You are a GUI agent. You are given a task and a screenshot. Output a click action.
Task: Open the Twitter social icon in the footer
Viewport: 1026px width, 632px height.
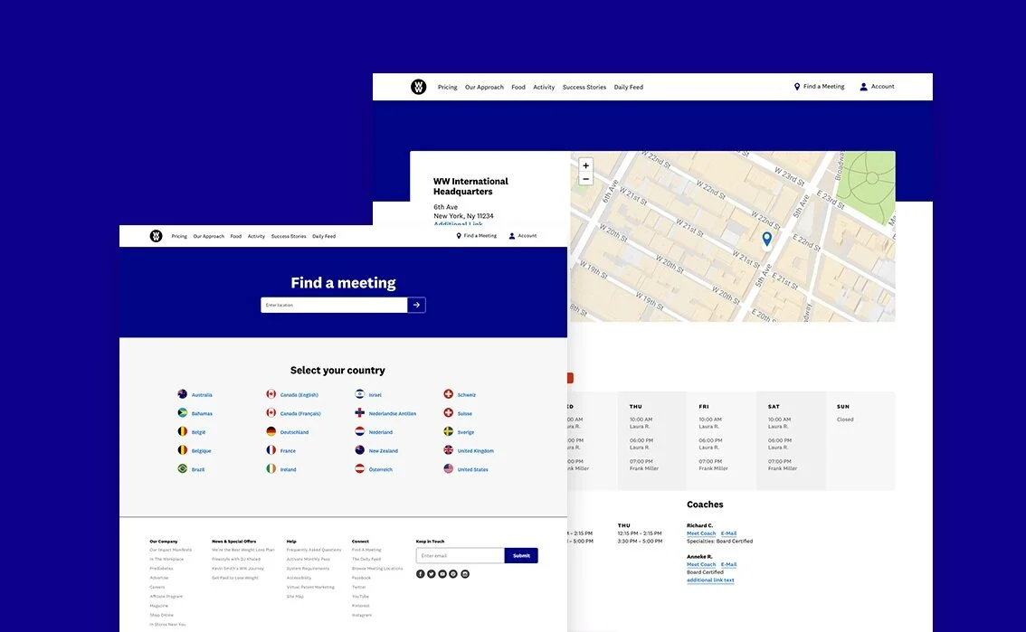click(432, 574)
